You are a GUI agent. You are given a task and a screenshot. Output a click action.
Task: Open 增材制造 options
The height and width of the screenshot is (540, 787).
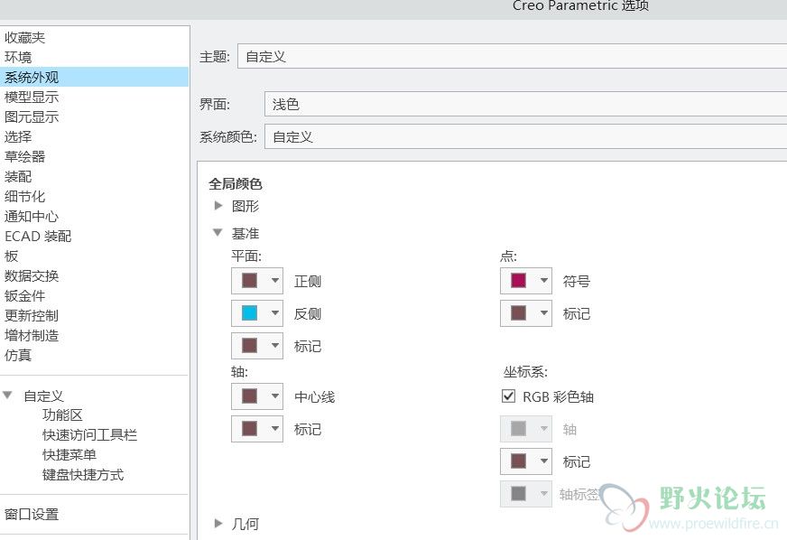32,336
